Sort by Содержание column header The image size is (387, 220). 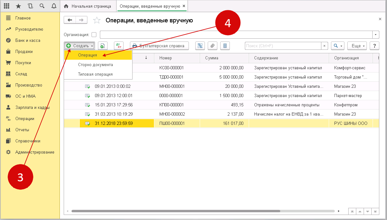(x=289, y=58)
